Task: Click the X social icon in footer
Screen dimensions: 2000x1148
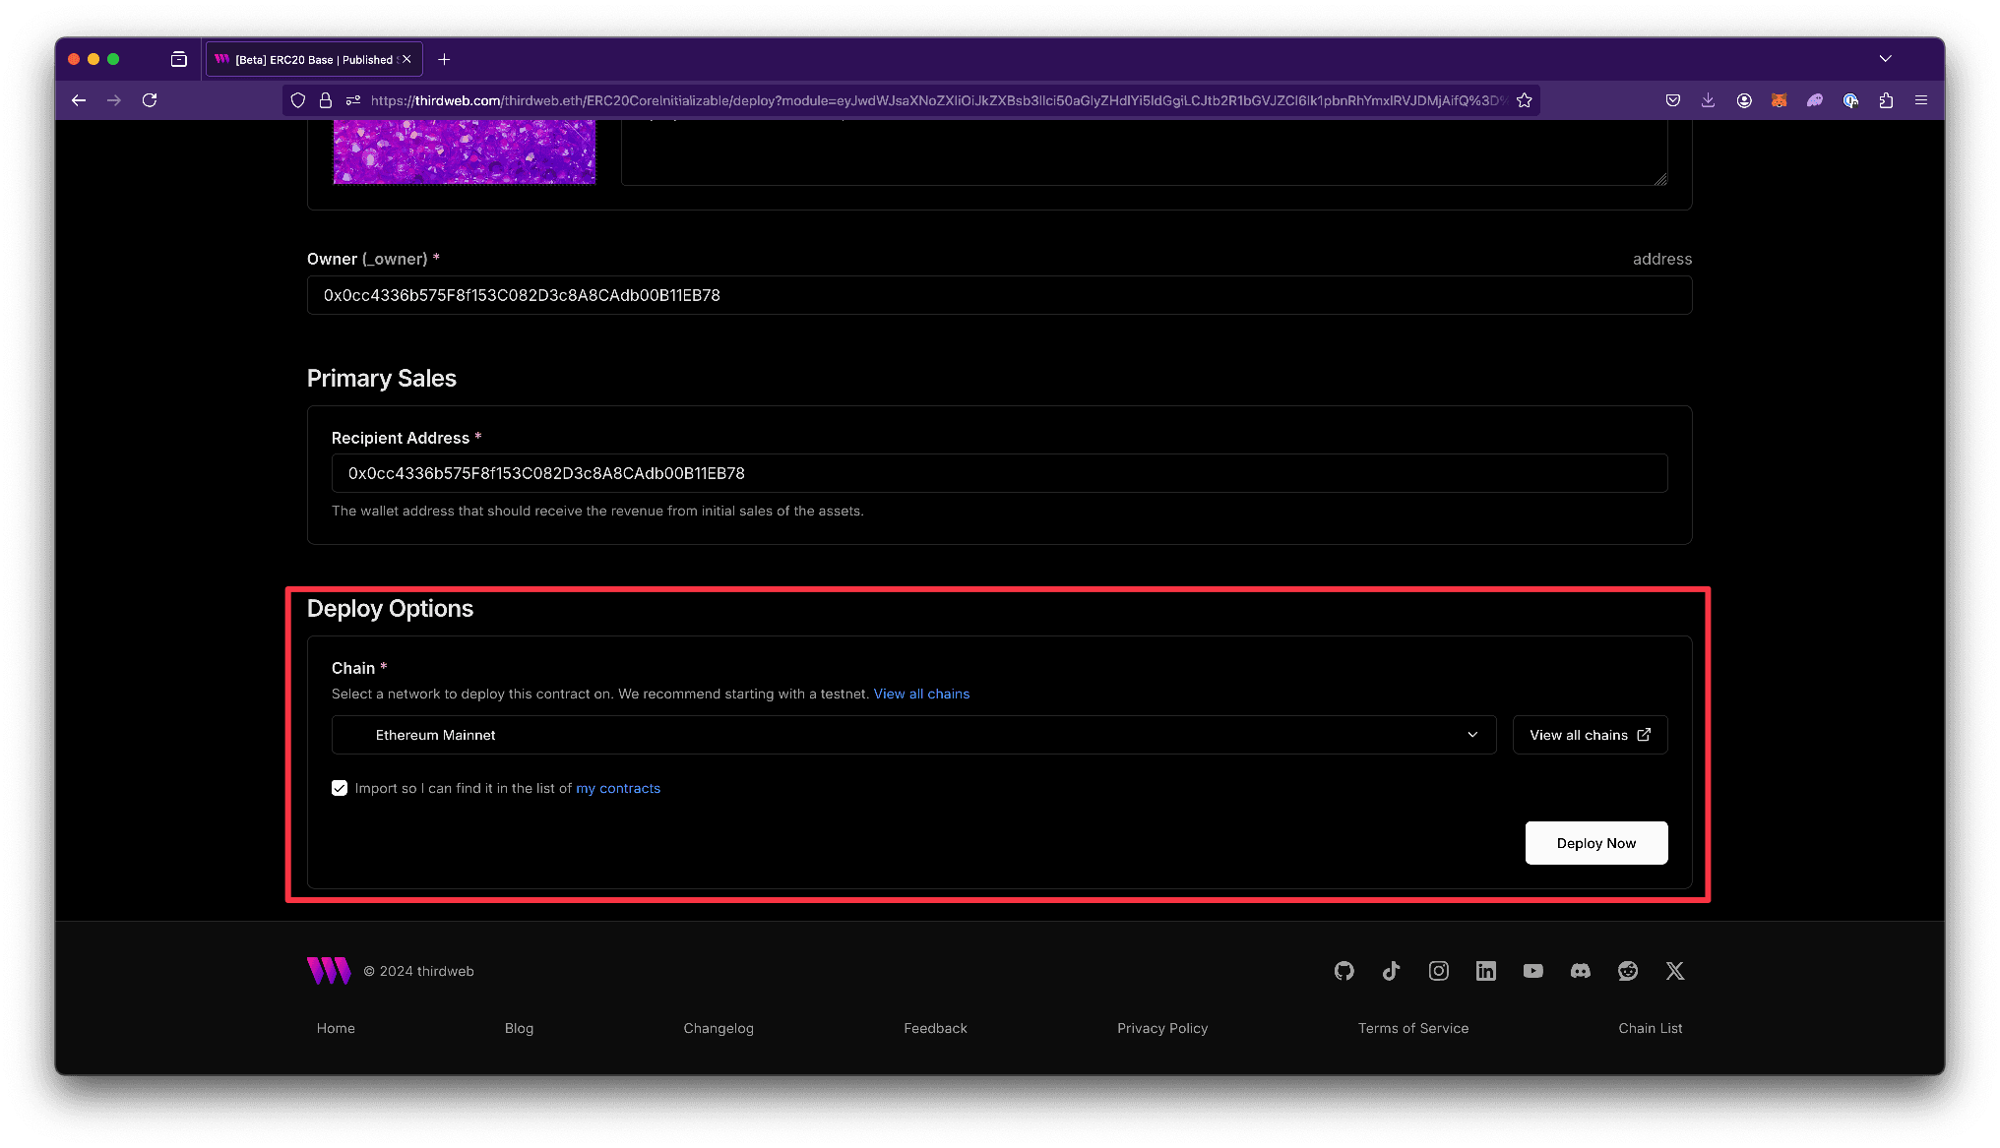Action: click(1674, 971)
